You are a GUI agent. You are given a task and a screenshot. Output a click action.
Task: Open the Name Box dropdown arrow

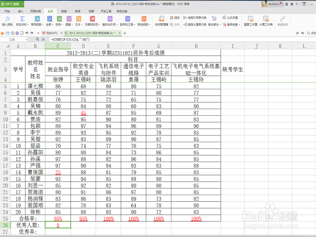(26, 39)
